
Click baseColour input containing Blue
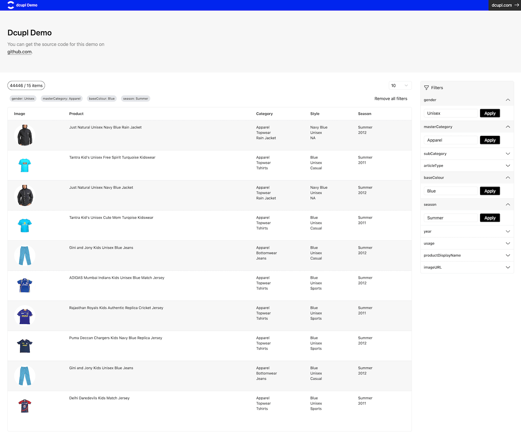451,191
